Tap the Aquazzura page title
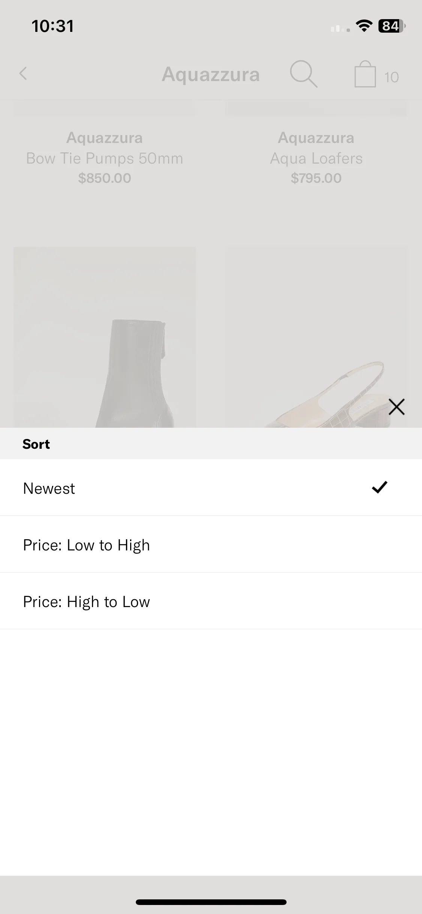This screenshot has width=422, height=914. tap(210, 74)
